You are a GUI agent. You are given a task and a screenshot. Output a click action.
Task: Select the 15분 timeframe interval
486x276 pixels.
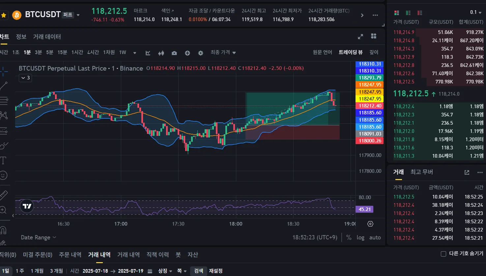(x=62, y=52)
